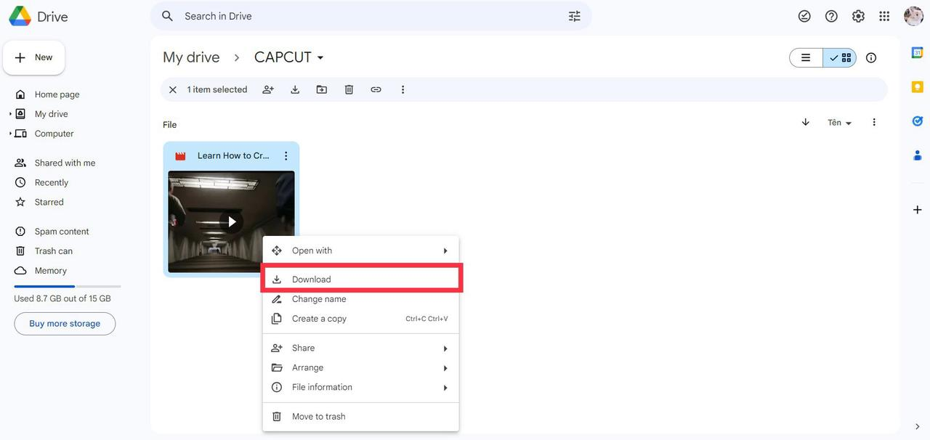Viewport: 930px width, 440px height.
Task: Open Google Calendar side panel icon
Action: click(x=917, y=53)
